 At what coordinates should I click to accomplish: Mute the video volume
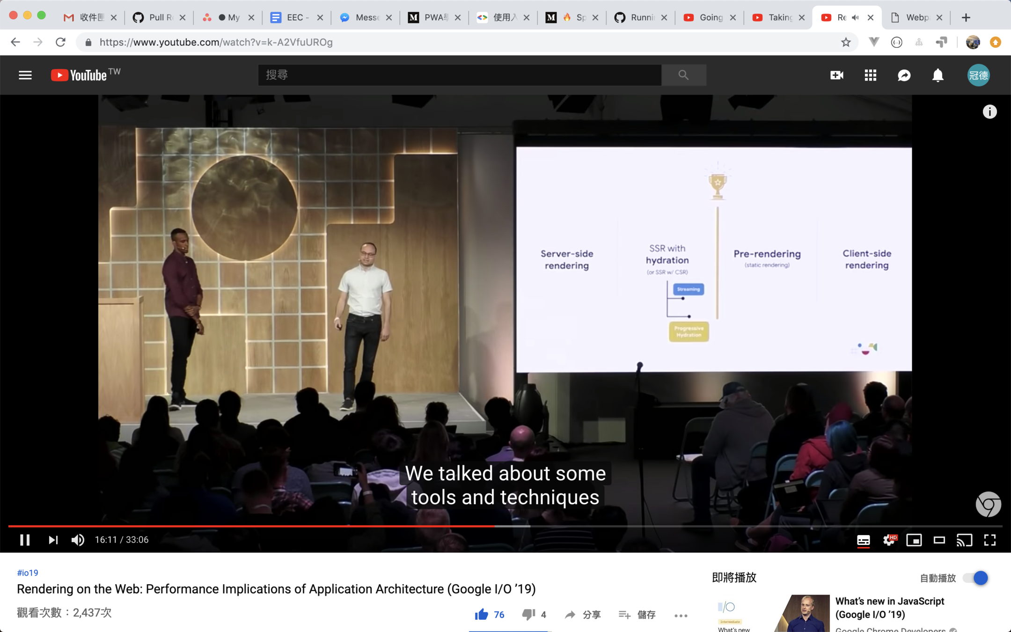pos(78,540)
